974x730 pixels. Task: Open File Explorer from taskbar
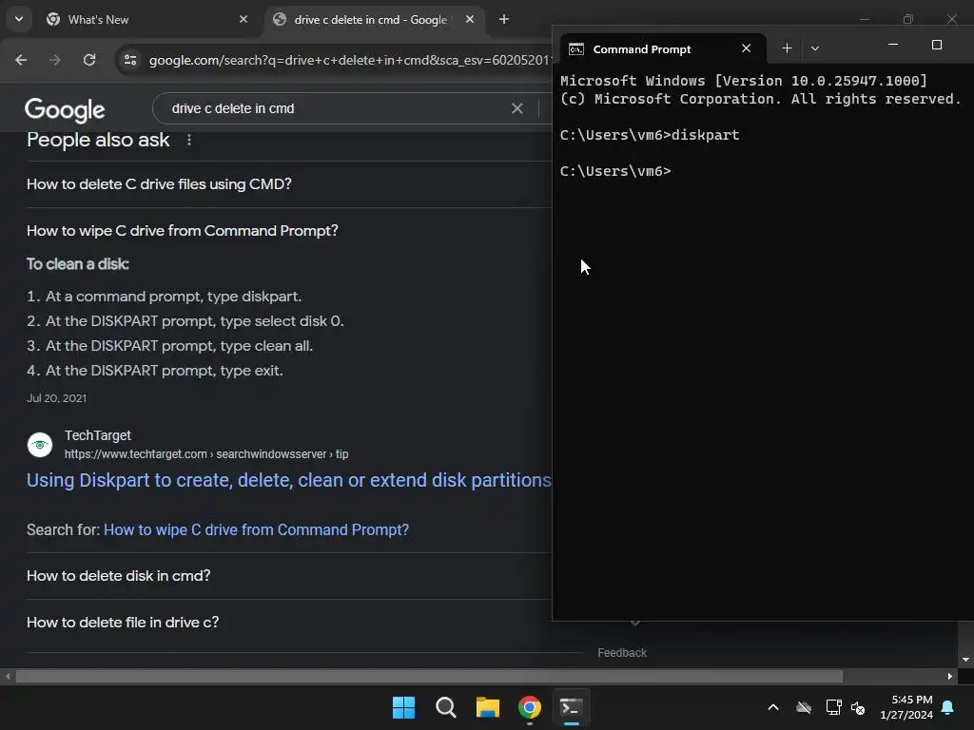(x=488, y=707)
